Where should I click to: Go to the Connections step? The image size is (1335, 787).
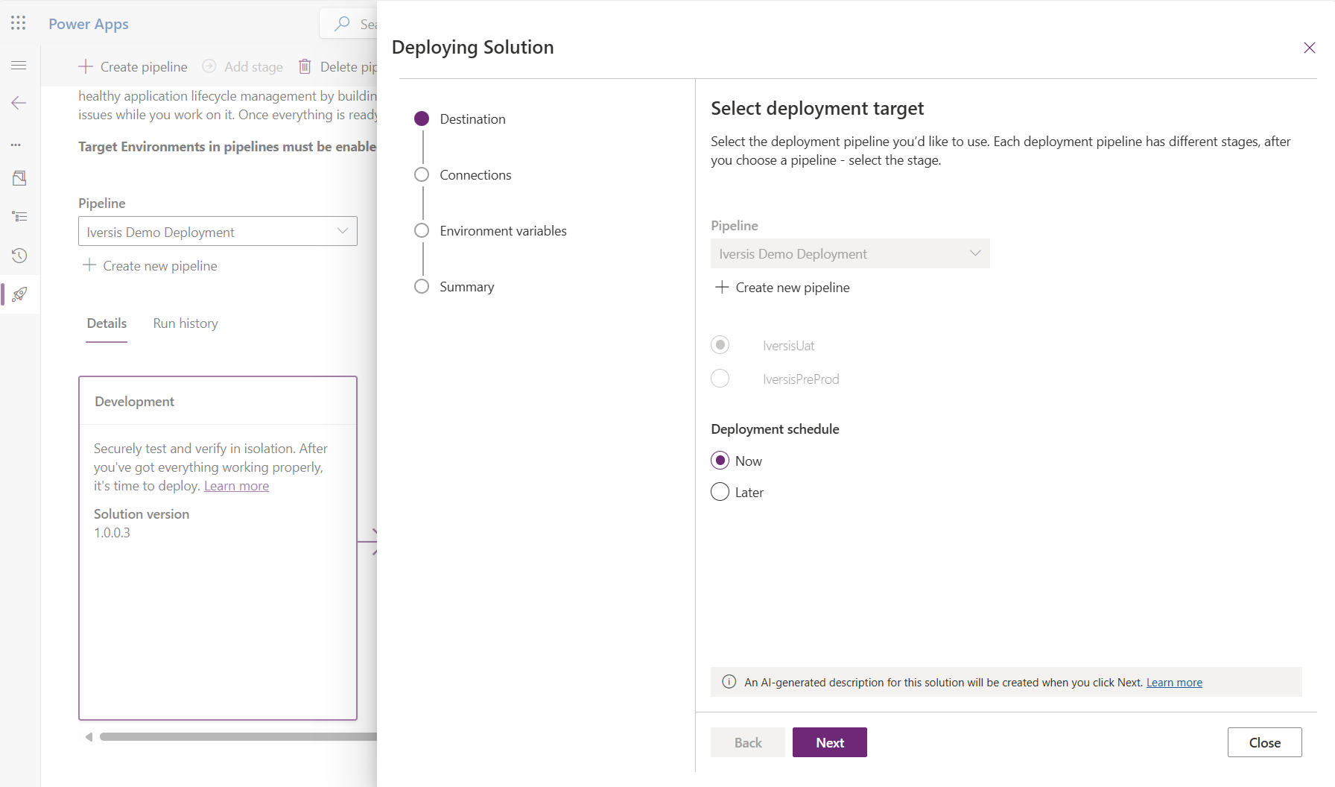click(x=475, y=175)
